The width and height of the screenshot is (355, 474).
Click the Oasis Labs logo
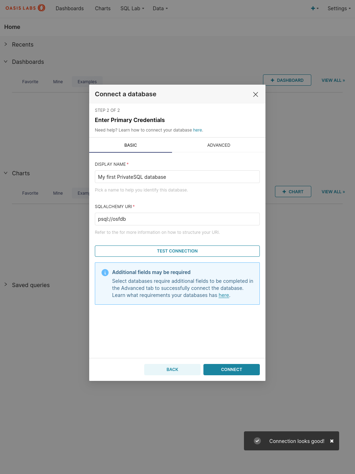tap(25, 8)
